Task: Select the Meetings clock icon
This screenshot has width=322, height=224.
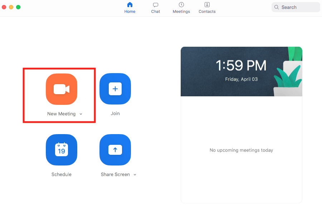Action: (x=181, y=5)
